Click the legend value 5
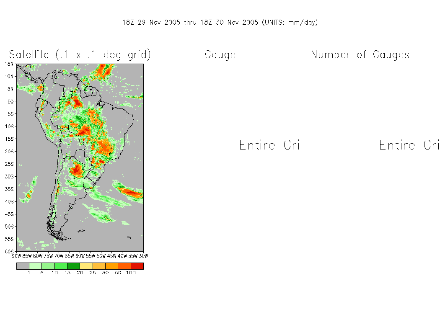440x335 pixels. click(x=42, y=273)
